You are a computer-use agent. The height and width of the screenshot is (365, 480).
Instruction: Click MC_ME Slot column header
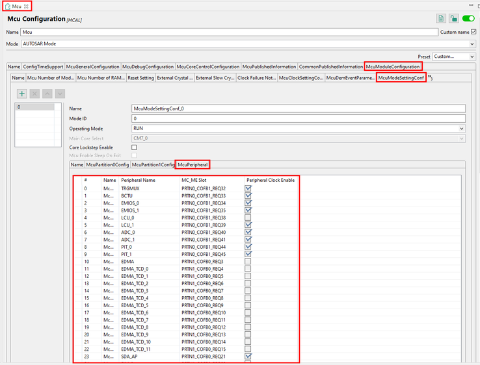[194, 180]
